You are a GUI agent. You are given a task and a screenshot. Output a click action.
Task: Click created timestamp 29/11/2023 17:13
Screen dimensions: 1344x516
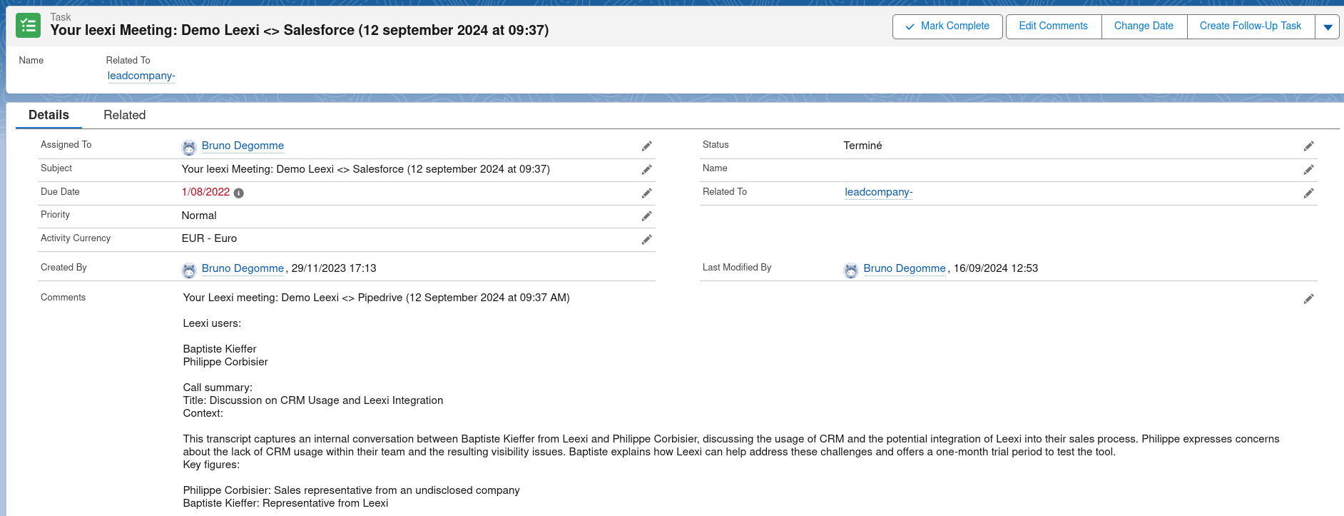[334, 268]
